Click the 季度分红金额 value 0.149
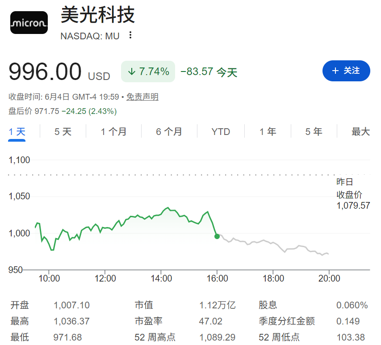Image resolution: width=381 pixels, height=345 pixels. (x=348, y=321)
